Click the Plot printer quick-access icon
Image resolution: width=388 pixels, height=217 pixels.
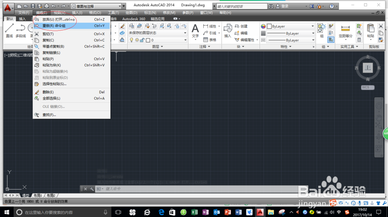click(x=46, y=6)
